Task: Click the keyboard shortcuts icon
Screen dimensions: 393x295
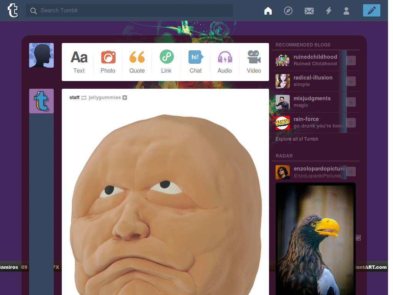Action: click(x=358, y=237)
